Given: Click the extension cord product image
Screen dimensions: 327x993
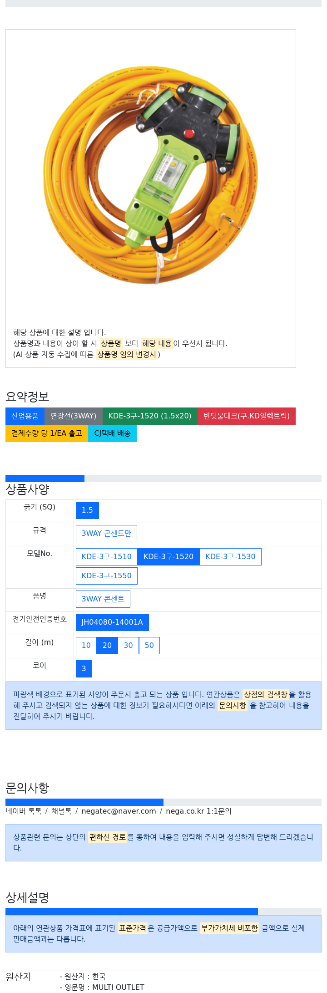Looking at the screenshot, I should tap(150, 175).
